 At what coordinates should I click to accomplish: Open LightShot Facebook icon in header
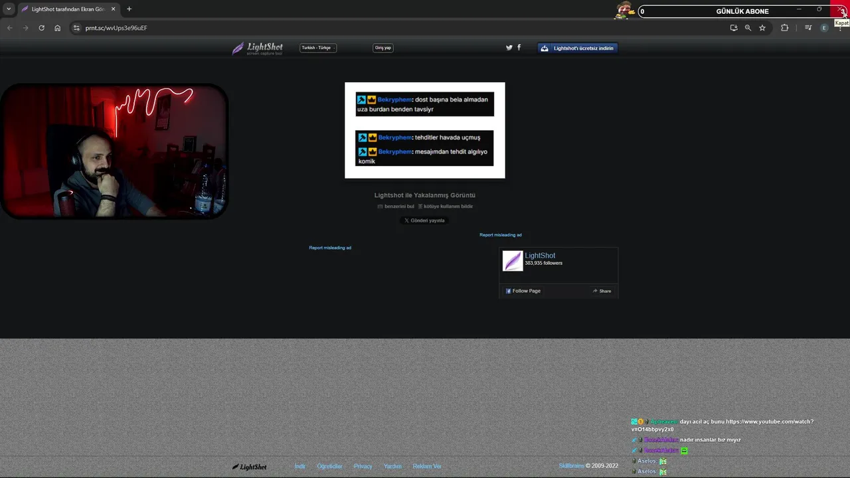tap(519, 48)
